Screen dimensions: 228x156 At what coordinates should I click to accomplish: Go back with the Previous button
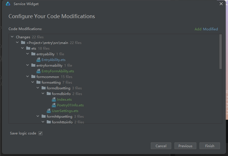pos(185,146)
